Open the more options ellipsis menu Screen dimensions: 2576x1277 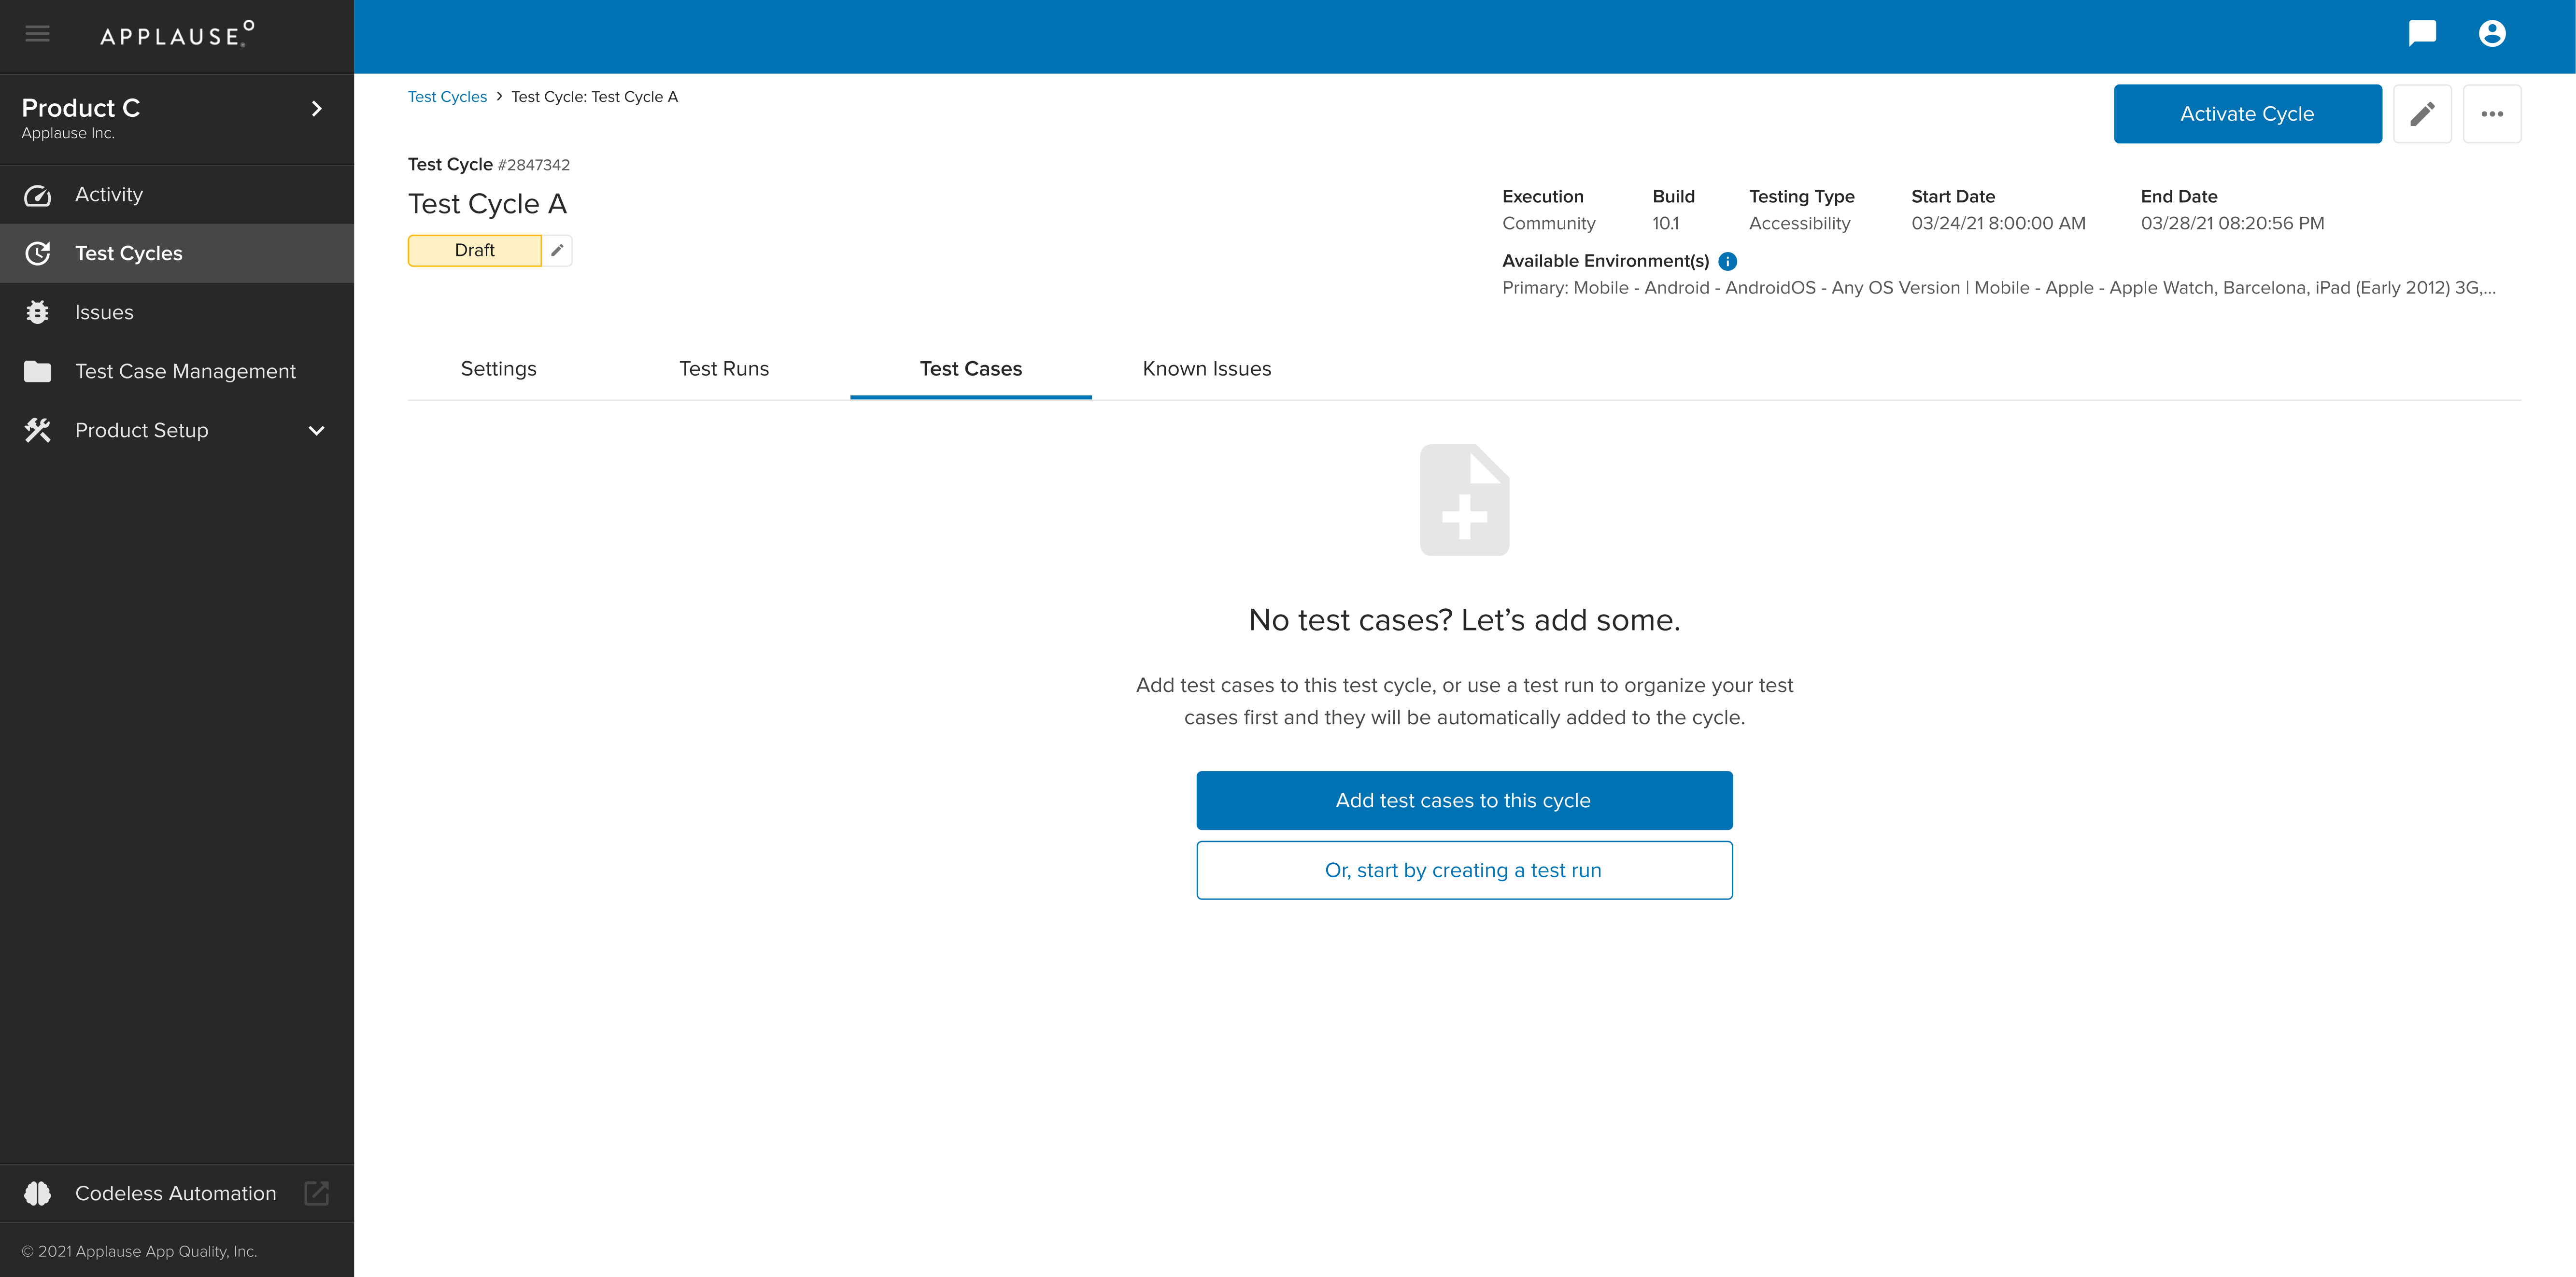(x=2492, y=114)
